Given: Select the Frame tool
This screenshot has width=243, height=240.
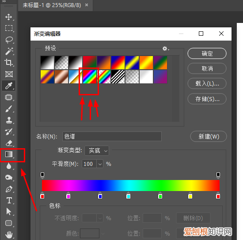Looking at the screenshot, I should point(9,74).
